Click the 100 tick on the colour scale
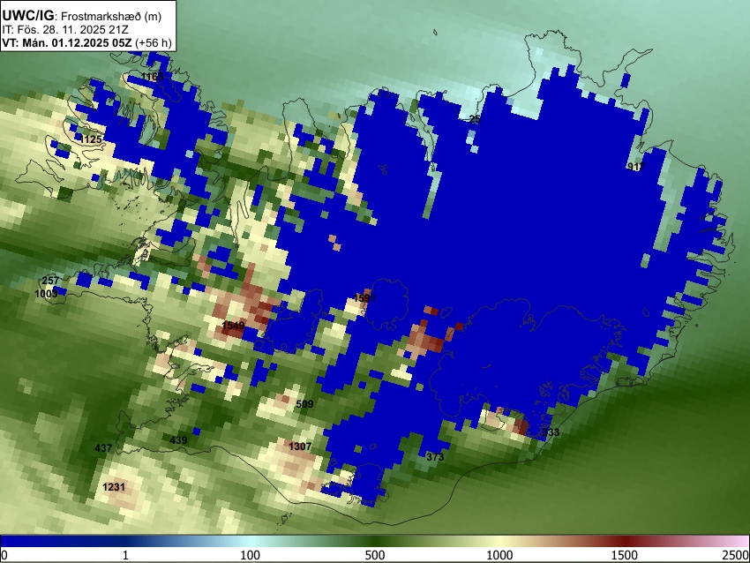 click(x=251, y=555)
